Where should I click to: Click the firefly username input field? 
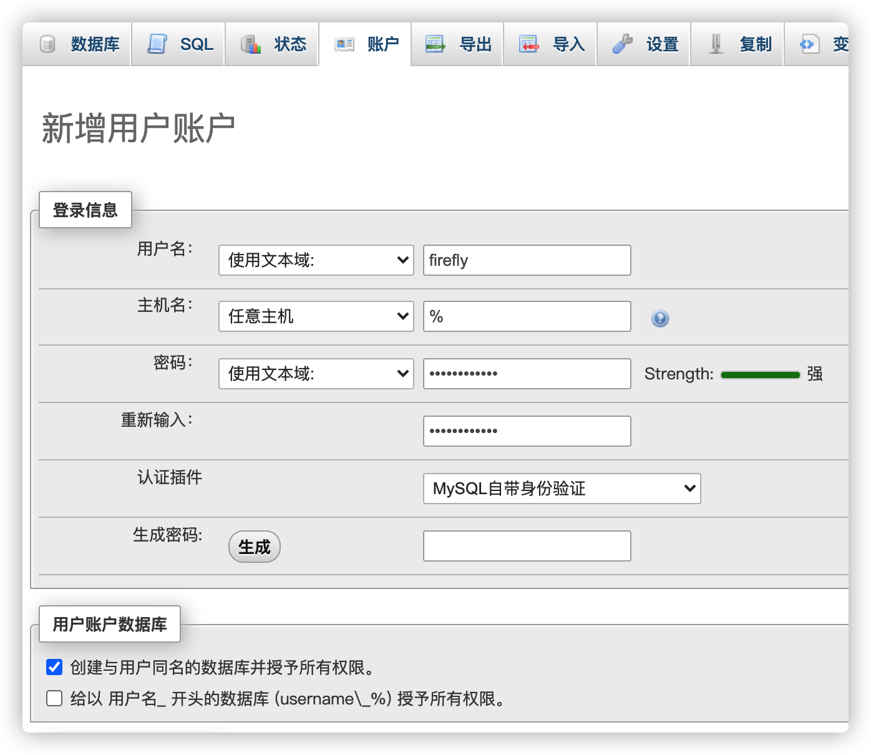click(527, 260)
